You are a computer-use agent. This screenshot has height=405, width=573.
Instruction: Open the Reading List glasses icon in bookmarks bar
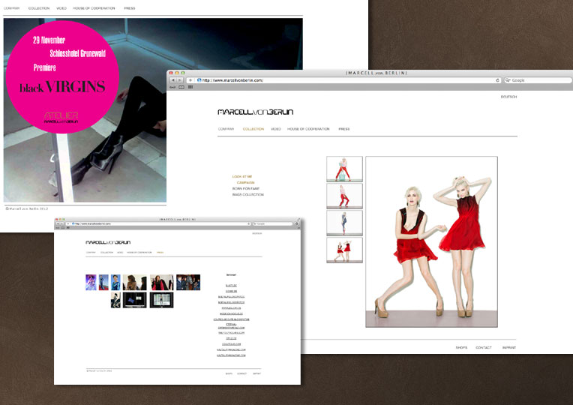point(172,87)
